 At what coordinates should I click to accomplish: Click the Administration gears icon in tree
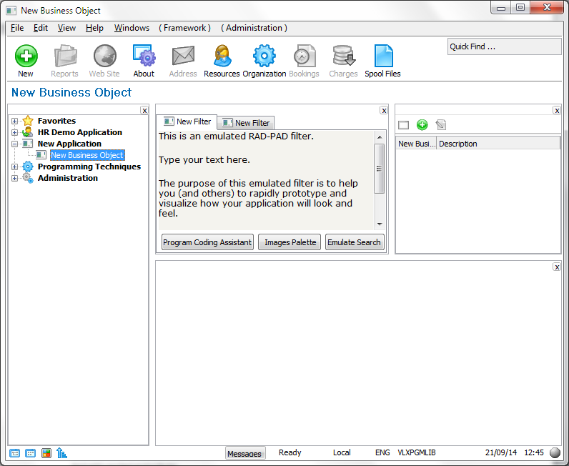tap(28, 178)
